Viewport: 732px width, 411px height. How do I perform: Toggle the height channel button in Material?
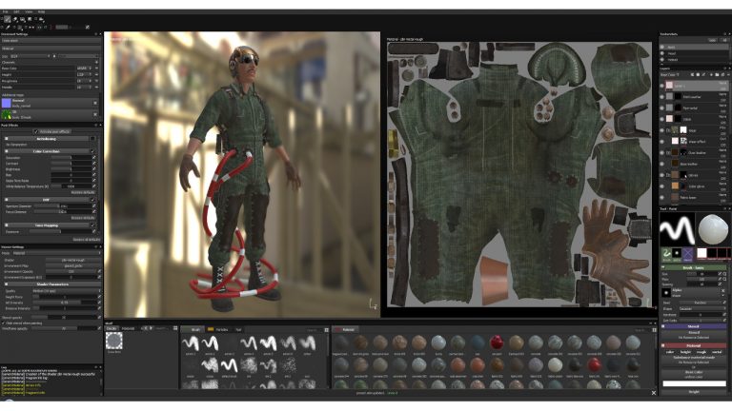[x=686, y=352]
